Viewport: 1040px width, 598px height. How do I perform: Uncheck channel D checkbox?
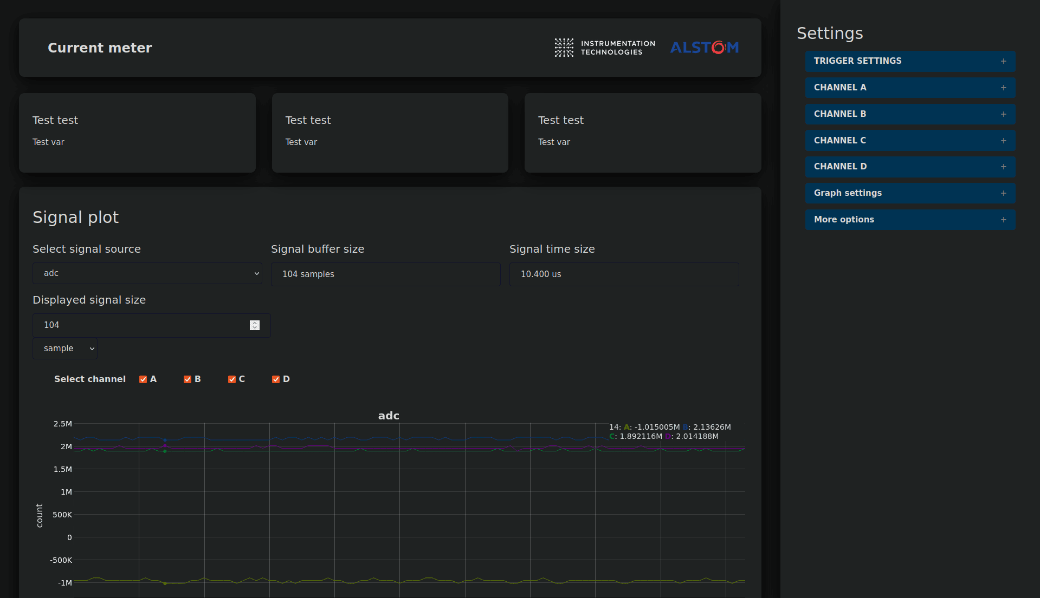coord(276,379)
